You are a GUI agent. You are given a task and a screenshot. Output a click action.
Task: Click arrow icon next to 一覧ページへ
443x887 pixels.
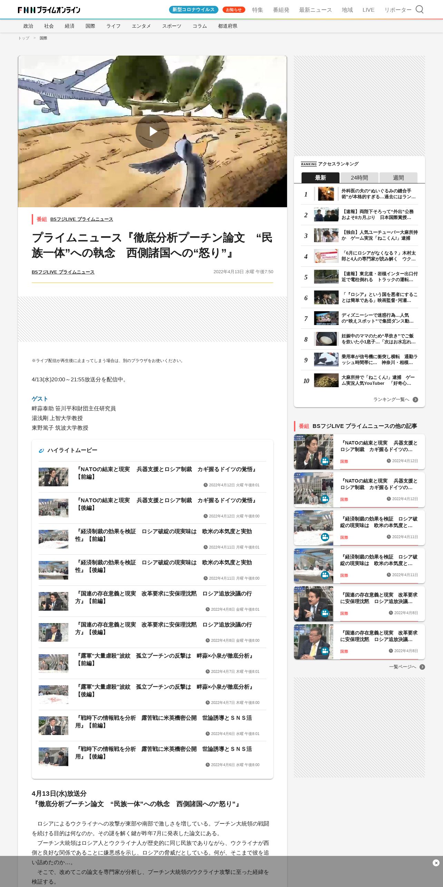pos(422,667)
